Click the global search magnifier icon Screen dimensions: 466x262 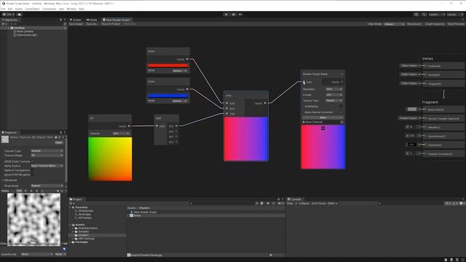(x=424, y=15)
